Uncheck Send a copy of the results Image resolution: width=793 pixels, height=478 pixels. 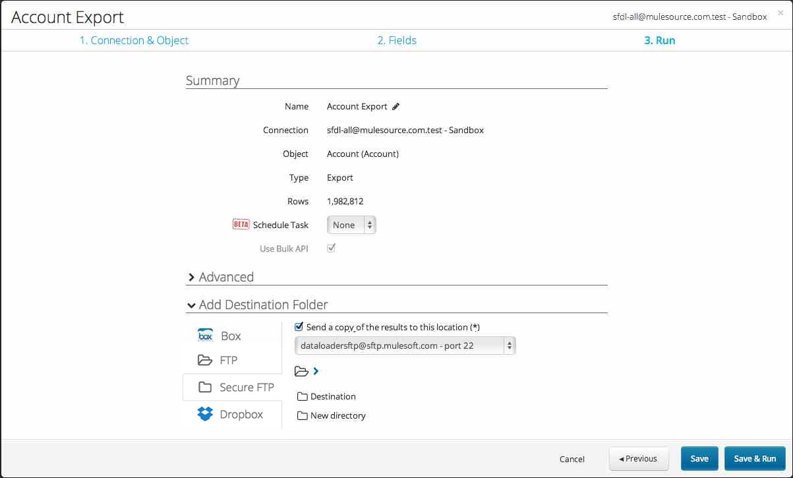(299, 326)
